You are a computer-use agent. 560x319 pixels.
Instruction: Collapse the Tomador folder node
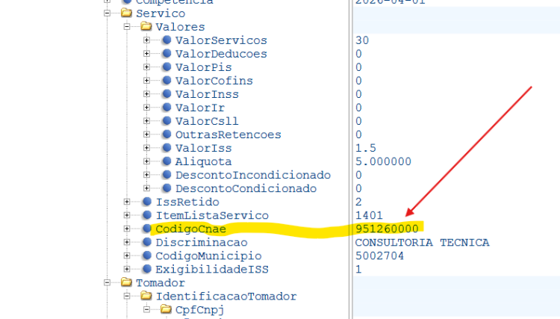pos(107,282)
